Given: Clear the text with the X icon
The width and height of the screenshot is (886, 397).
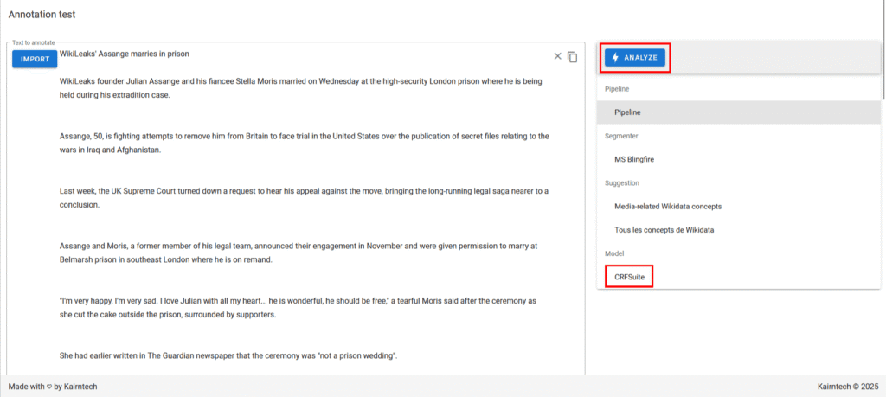Looking at the screenshot, I should [x=557, y=57].
